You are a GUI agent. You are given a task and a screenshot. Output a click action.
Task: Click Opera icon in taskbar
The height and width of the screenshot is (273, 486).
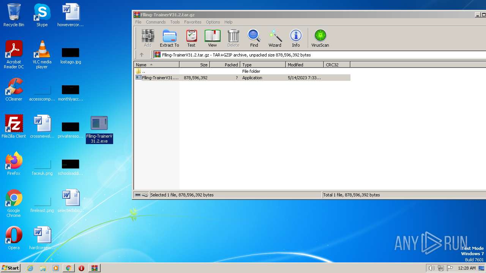click(x=81, y=268)
